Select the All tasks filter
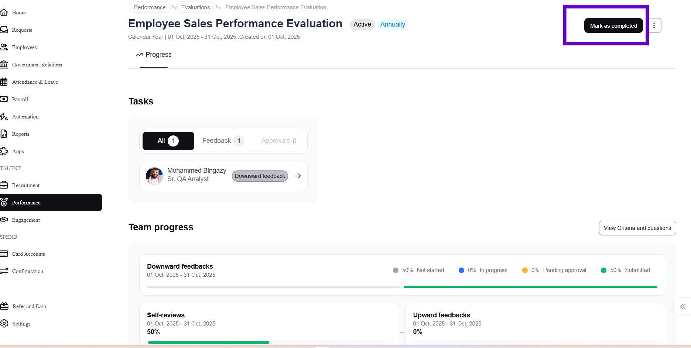The image size is (691, 348). click(x=168, y=141)
